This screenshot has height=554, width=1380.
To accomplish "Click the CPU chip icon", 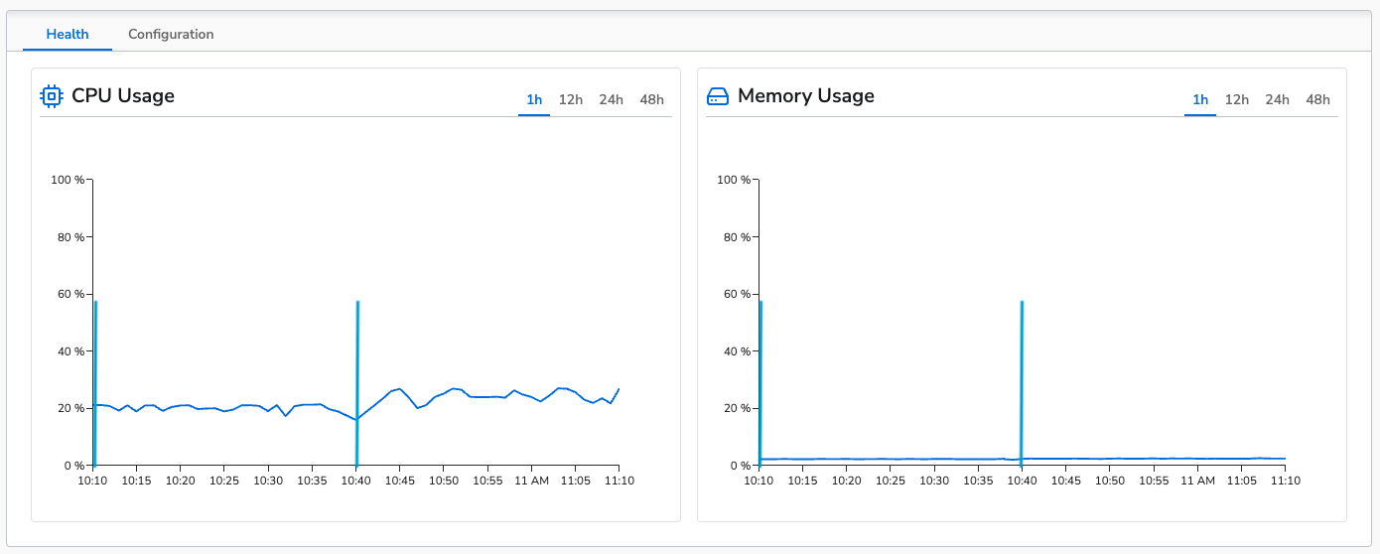I will (x=52, y=96).
